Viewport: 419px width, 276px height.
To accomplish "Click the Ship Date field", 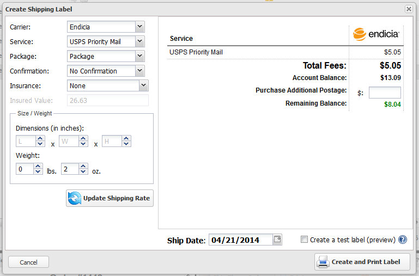I will 240,240.
